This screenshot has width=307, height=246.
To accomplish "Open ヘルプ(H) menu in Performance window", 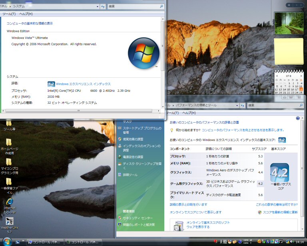I will [x=189, y=113].
